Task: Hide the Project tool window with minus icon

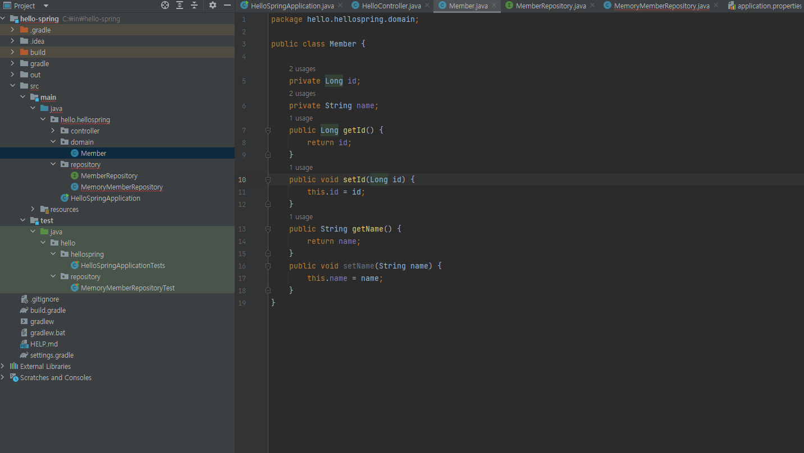Action: (227, 6)
